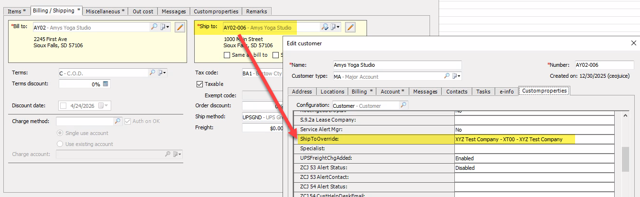Open the Out cost tab
The height and width of the screenshot is (197, 640).
[x=143, y=11]
